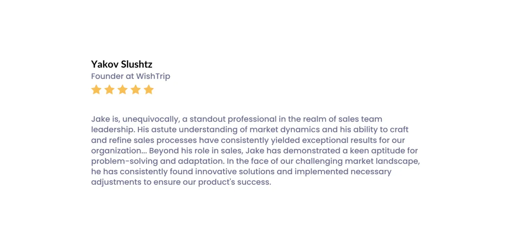Click the fifth rating star
The image size is (529, 246).
point(149,90)
